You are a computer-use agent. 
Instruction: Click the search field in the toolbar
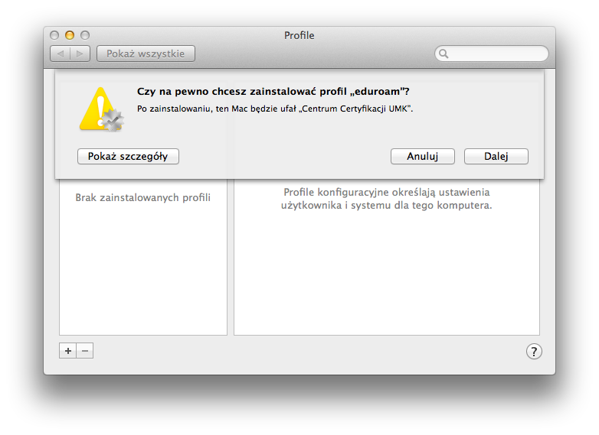click(x=491, y=54)
